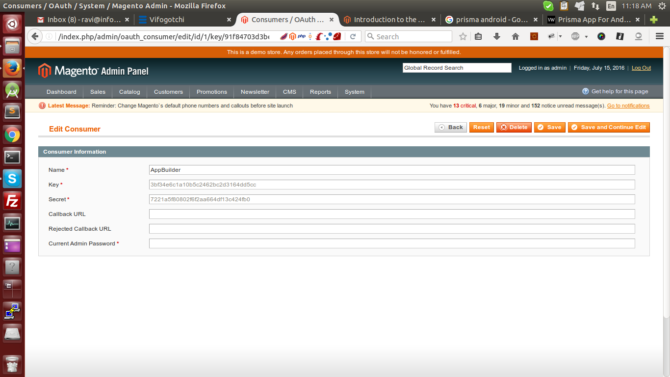Expand the Firebug dropdown arrow
The height and width of the screenshot is (377, 670).
pos(560,37)
